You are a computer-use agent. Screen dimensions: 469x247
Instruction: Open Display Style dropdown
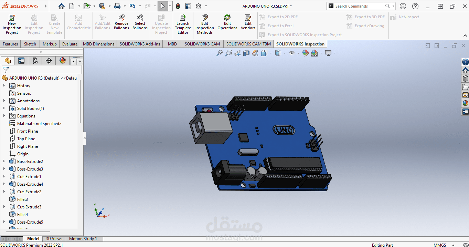pos(285,53)
